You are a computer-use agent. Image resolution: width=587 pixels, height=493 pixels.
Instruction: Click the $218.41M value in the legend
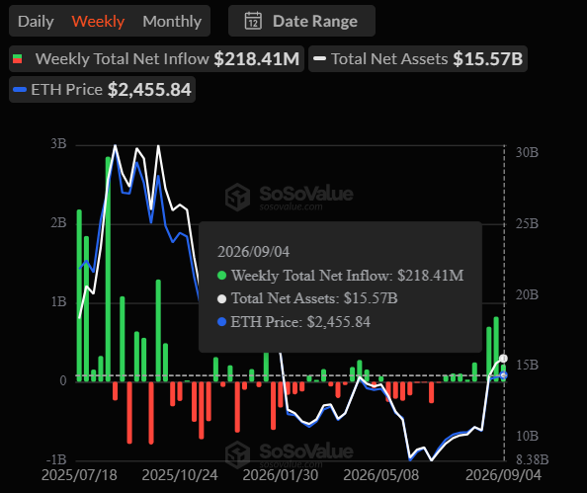(257, 58)
